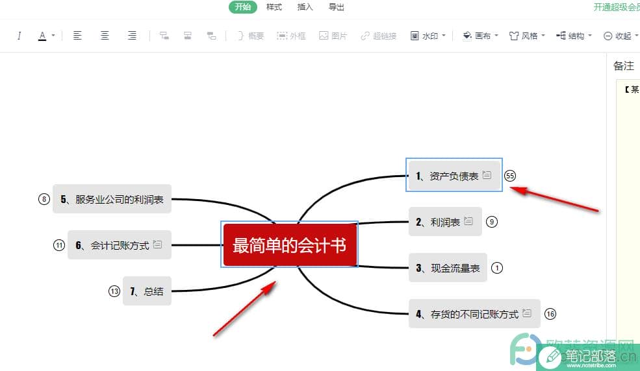Toggle italic text formatting
Viewport: 640px width, 371px height.
point(19,36)
